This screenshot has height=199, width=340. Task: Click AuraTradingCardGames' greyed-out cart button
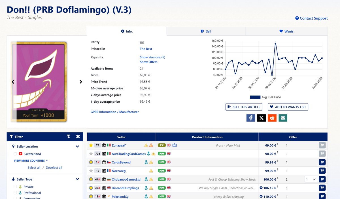tap(322, 154)
